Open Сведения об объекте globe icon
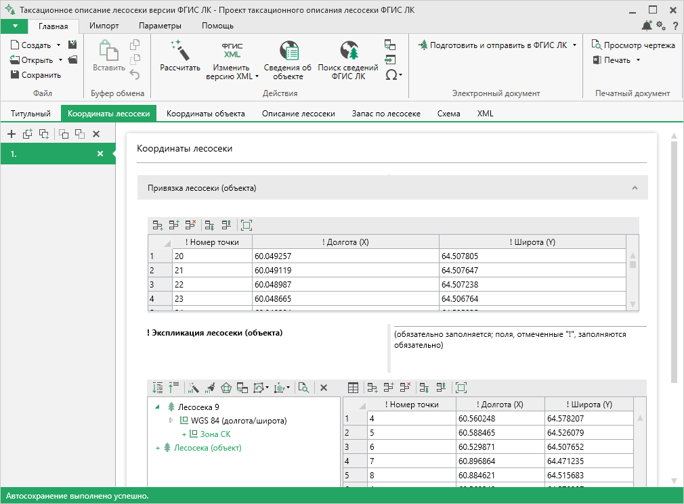Viewport: 684px width, 504px height. (288, 51)
